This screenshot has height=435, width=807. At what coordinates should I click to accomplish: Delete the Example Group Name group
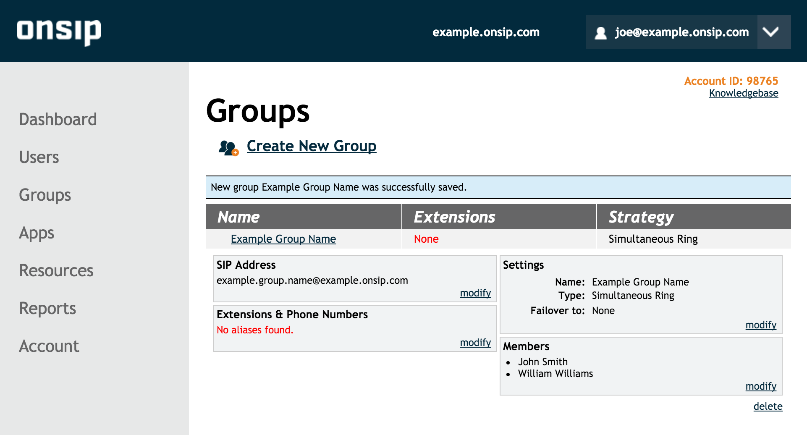click(x=768, y=406)
